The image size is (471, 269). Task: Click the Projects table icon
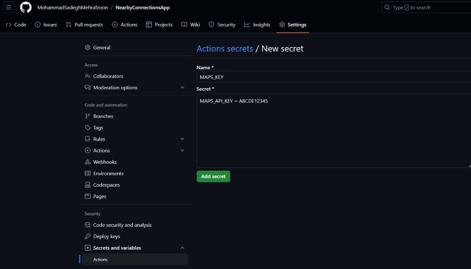149,25
